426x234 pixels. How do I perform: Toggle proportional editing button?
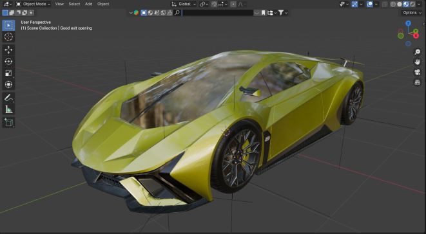click(x=233, y=4)
